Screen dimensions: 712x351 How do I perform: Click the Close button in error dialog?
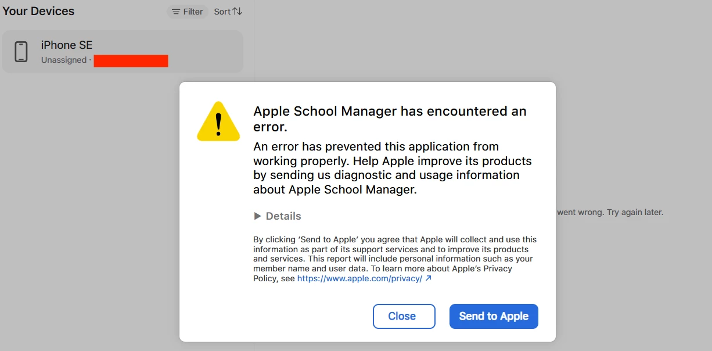coord(404,316)
